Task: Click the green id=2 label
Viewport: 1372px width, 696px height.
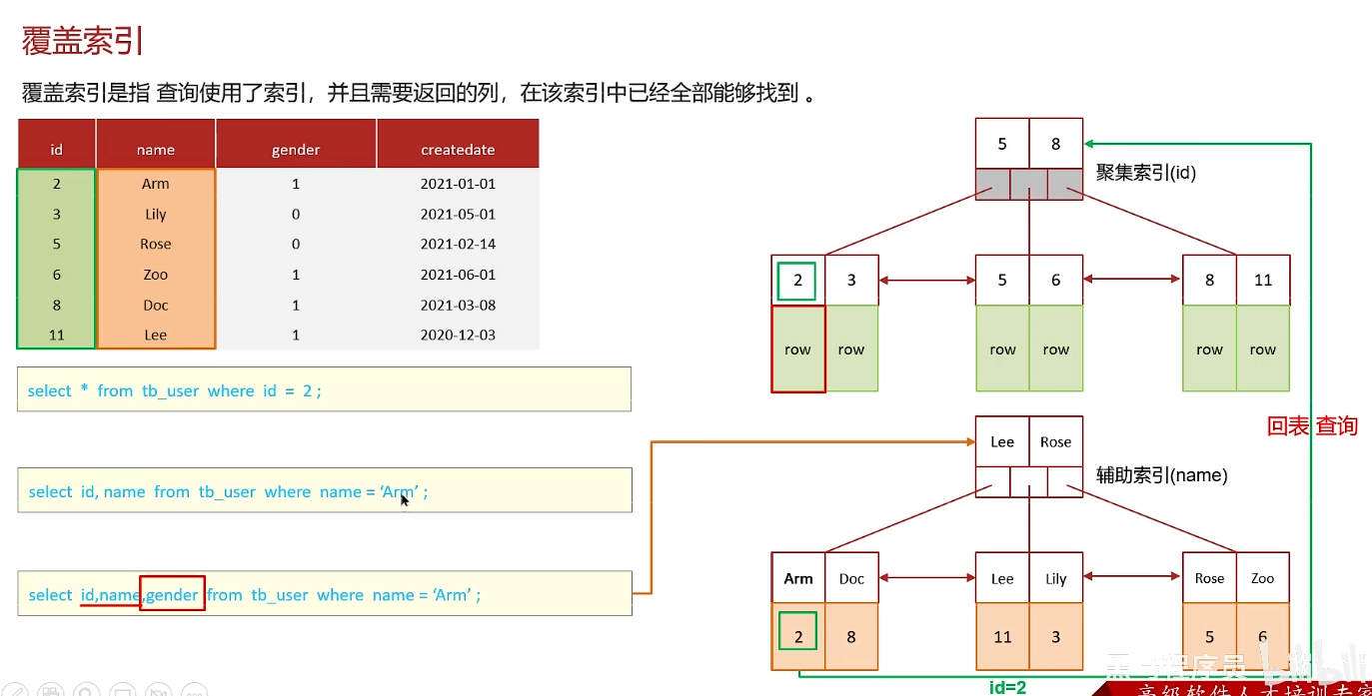Action: coord(1006,687)
